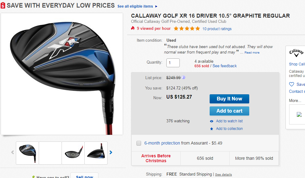Show next product photos with the right arrow
The height and width of the screenshot is (178, 305).
(111, 152)
